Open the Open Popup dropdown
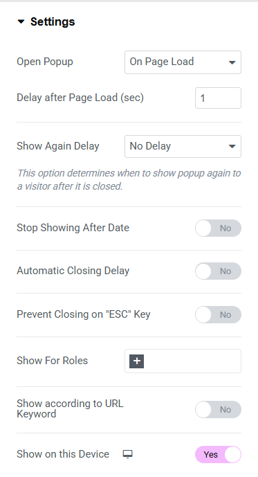Image resolution: width=258 pixels, height=477 pixels. point(183,62)
